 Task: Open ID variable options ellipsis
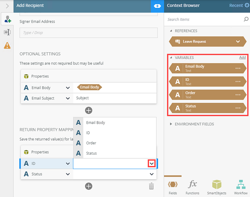[238, 82]
